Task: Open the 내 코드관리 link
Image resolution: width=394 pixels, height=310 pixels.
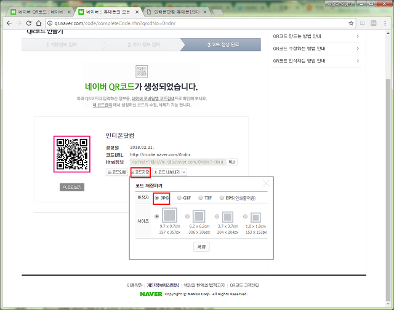Action: click(102, 105)
